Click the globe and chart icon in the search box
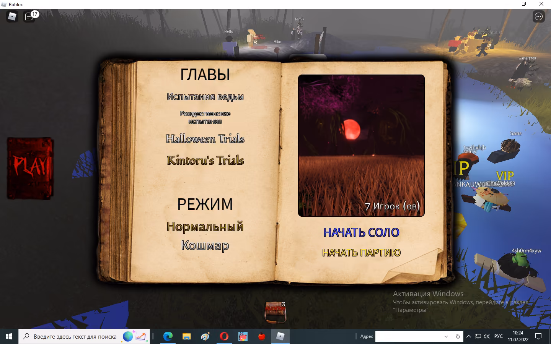 (135, 336)
